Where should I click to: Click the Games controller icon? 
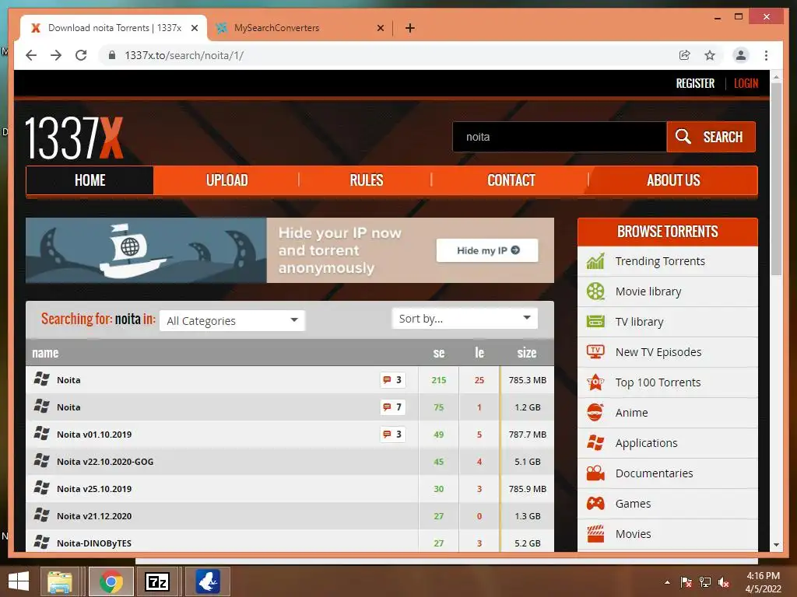click(x=595, y=503)
